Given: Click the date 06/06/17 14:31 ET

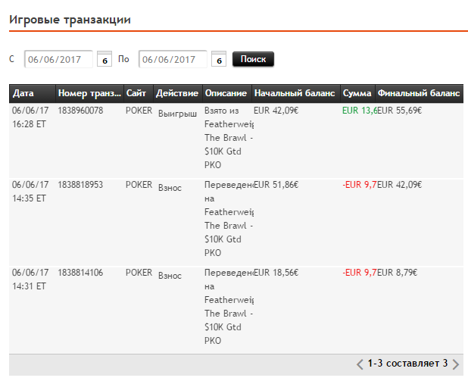Looking at the screenshot, I should (x=30, y=280).
